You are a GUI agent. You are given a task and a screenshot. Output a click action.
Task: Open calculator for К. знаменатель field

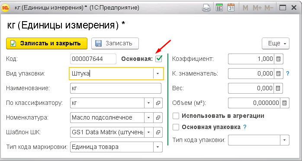click(x=278, y=73)
